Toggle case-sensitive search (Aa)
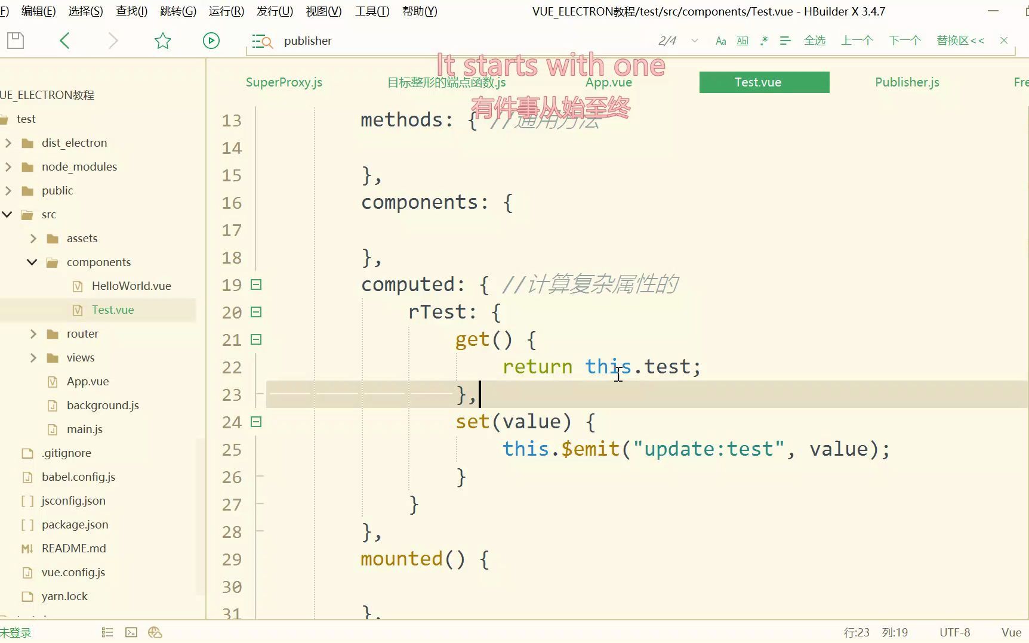 click(720, 41)
